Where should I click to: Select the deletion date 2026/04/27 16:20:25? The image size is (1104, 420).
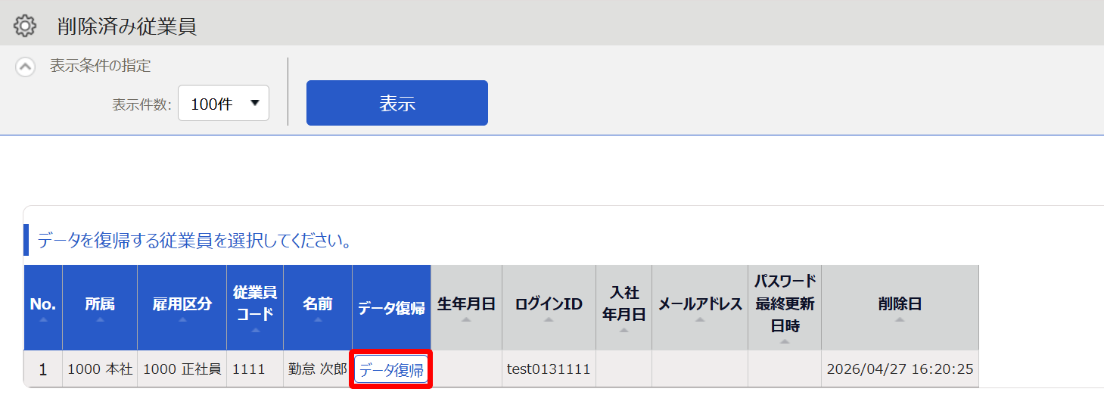(900, 369)
